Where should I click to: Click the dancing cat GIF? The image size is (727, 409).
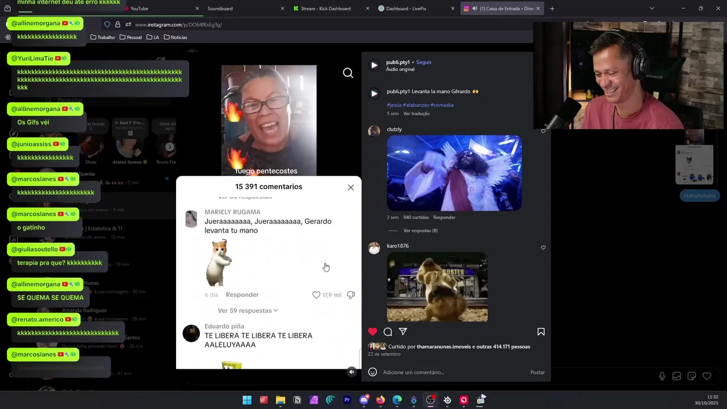(x=219, y=262)
